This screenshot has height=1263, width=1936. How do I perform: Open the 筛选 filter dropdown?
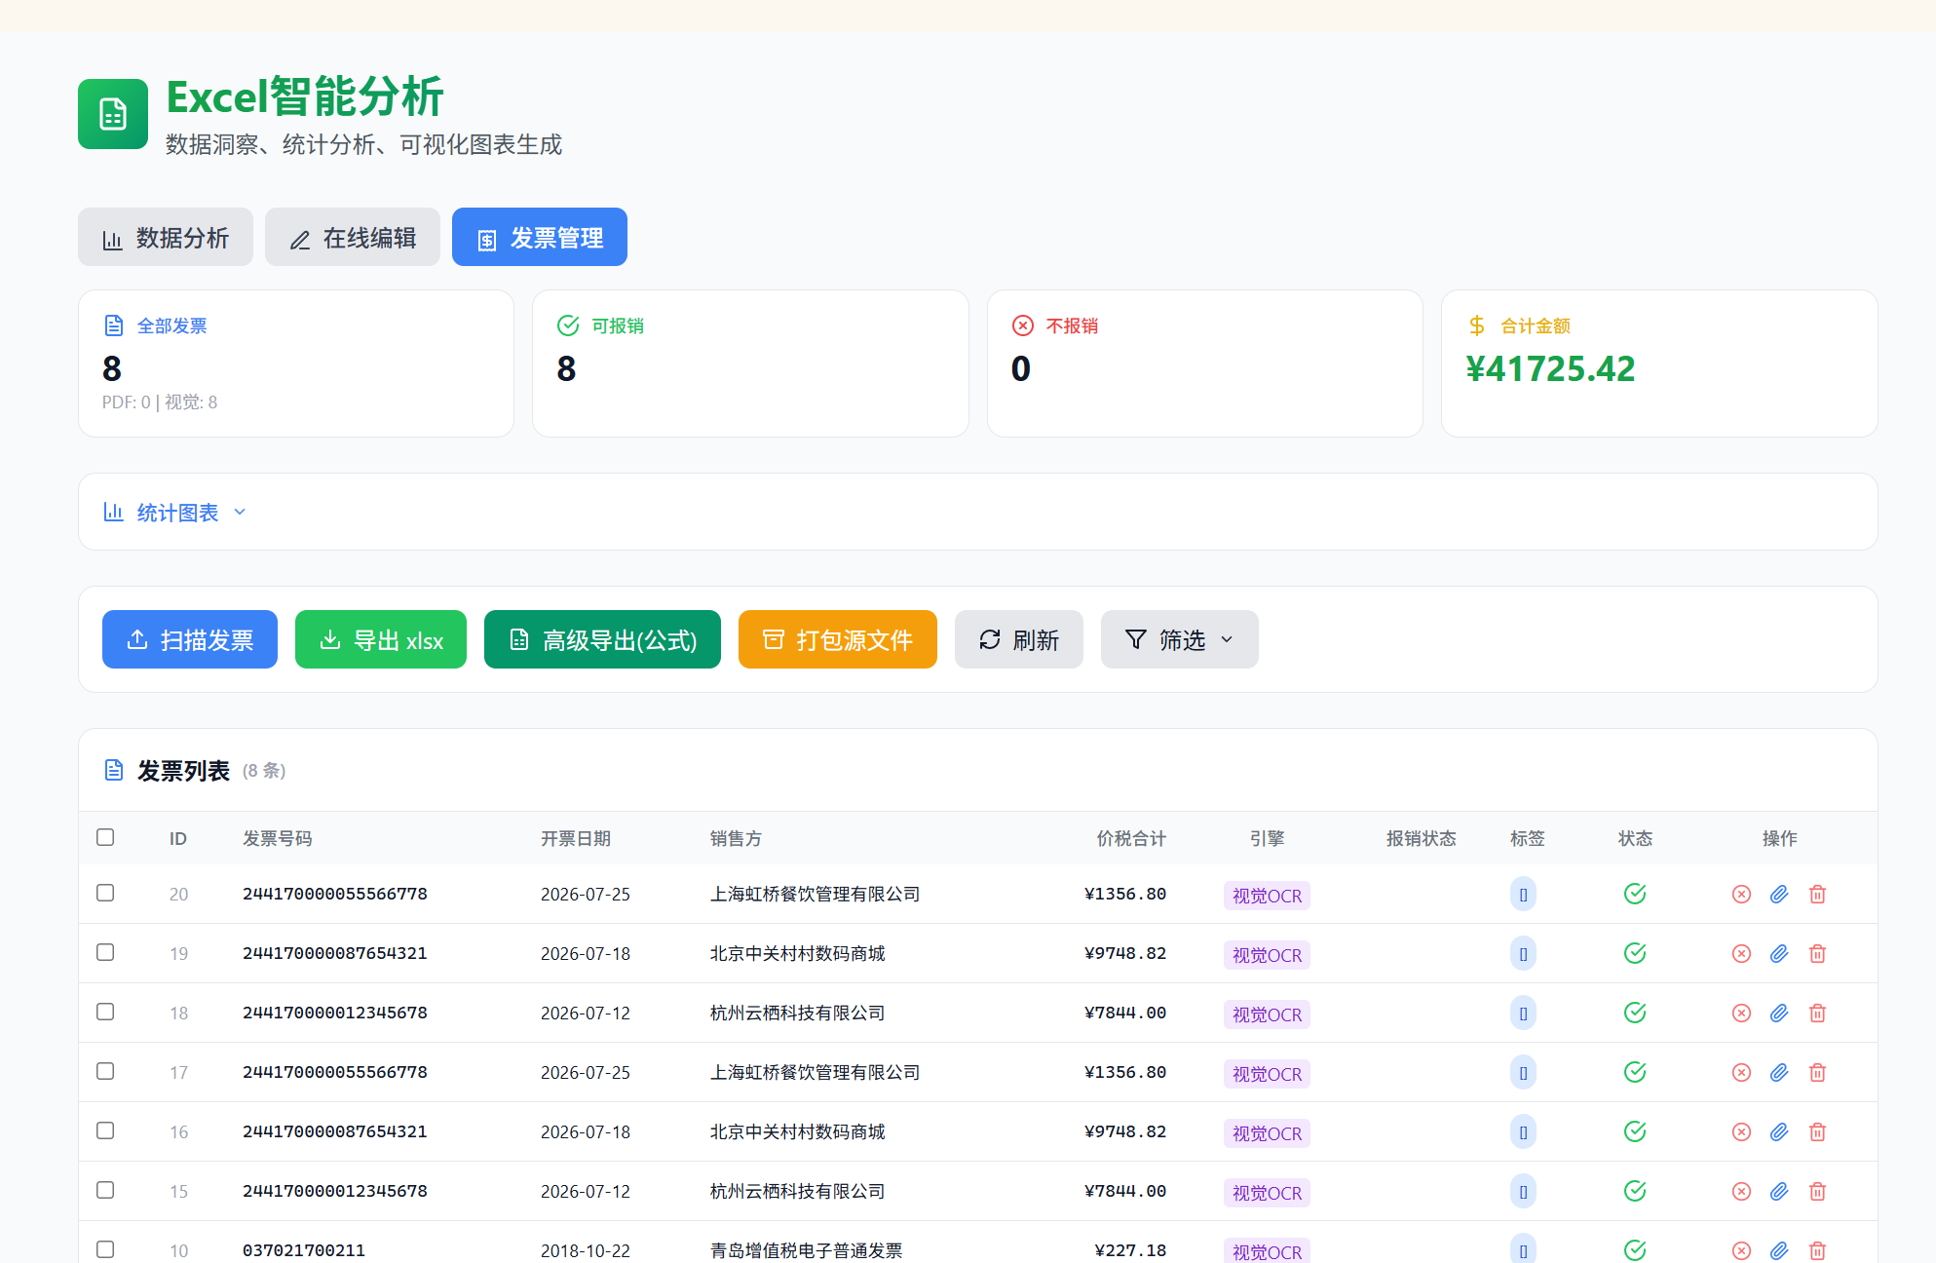click(1179, 639)
